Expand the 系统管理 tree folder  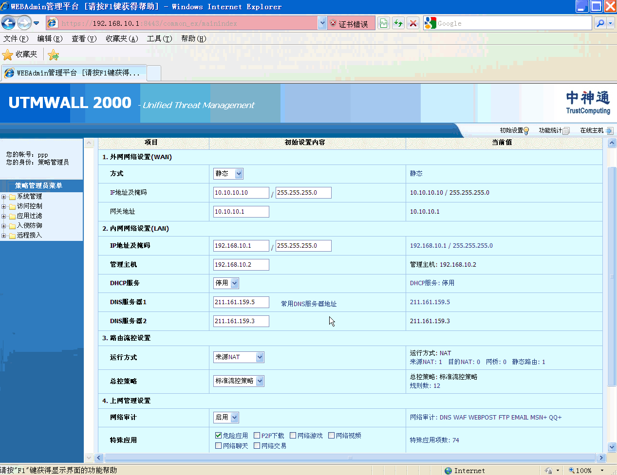[4, 197]
